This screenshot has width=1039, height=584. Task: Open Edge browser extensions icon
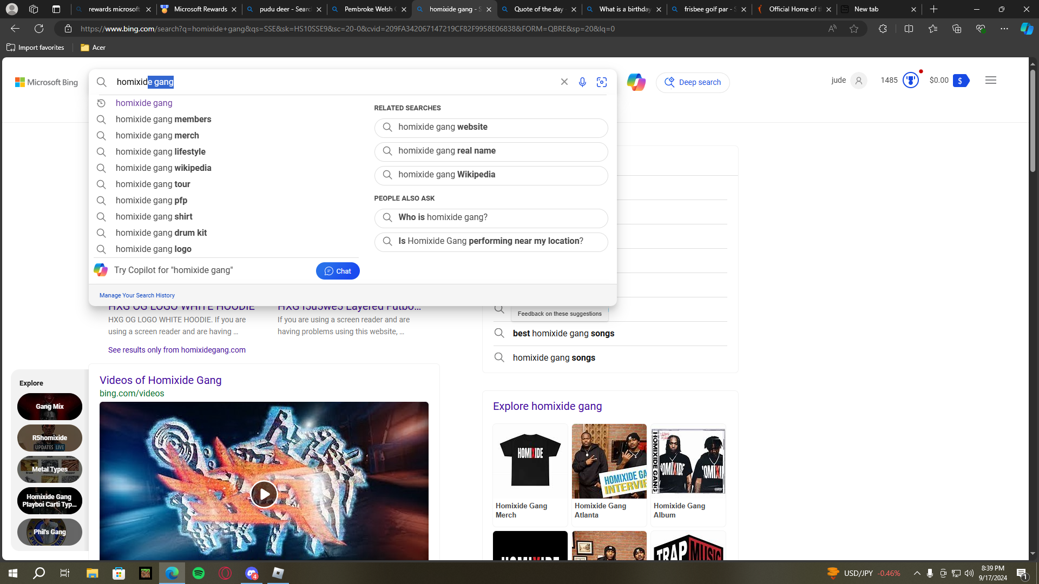point(883,29)
